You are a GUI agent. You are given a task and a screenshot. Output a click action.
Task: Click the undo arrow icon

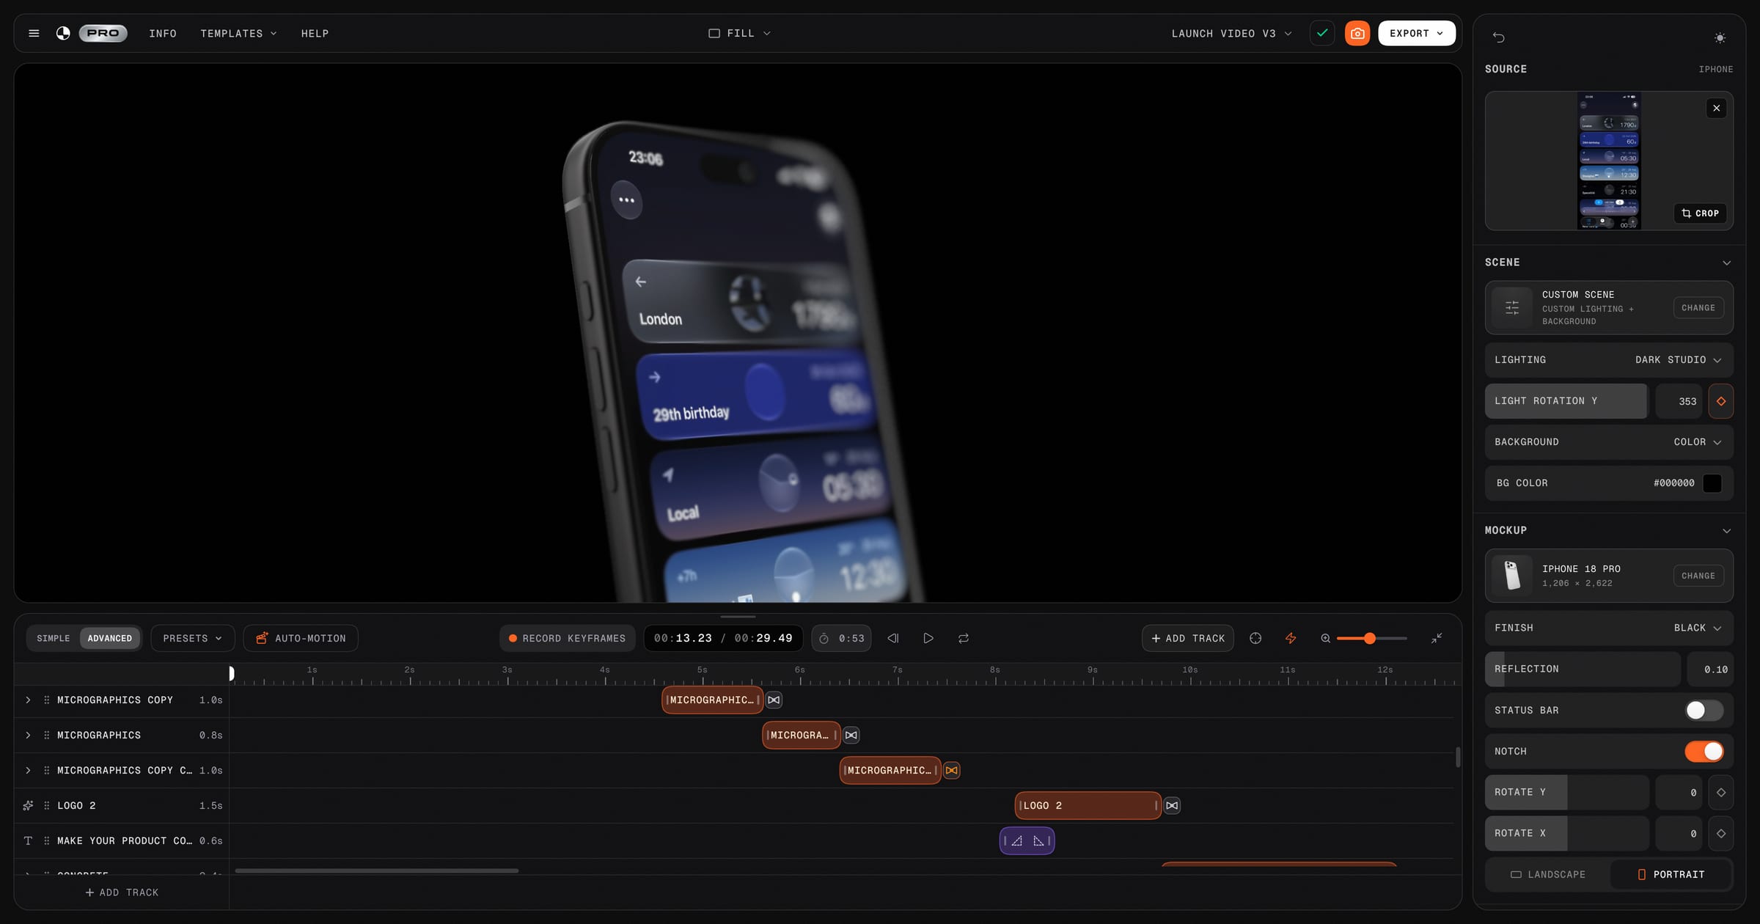tap(1499, 37)
